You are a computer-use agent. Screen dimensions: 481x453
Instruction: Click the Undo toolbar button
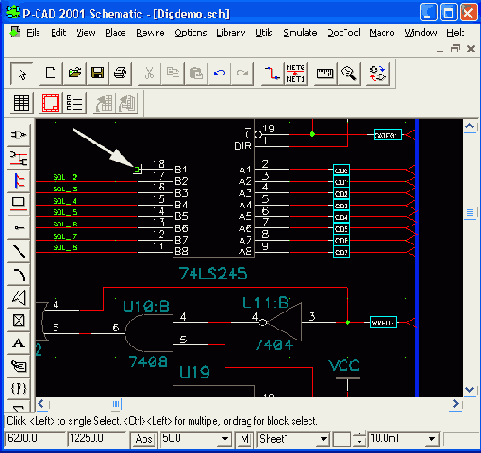220,73
